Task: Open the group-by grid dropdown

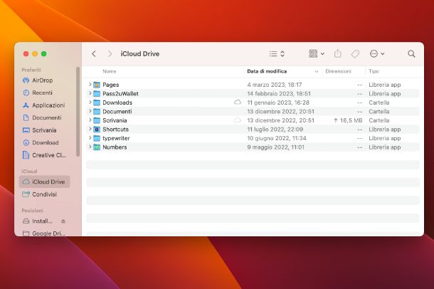Action: point(317,53)
